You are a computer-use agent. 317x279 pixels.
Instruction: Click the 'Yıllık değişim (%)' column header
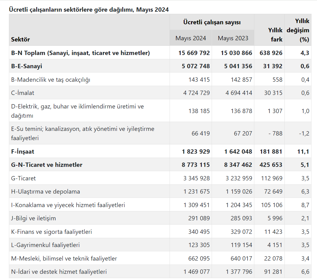click(298, 30)
